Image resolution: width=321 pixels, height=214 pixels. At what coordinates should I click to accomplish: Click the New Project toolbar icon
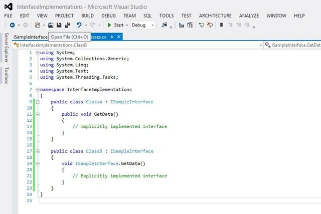pos(37,25)
